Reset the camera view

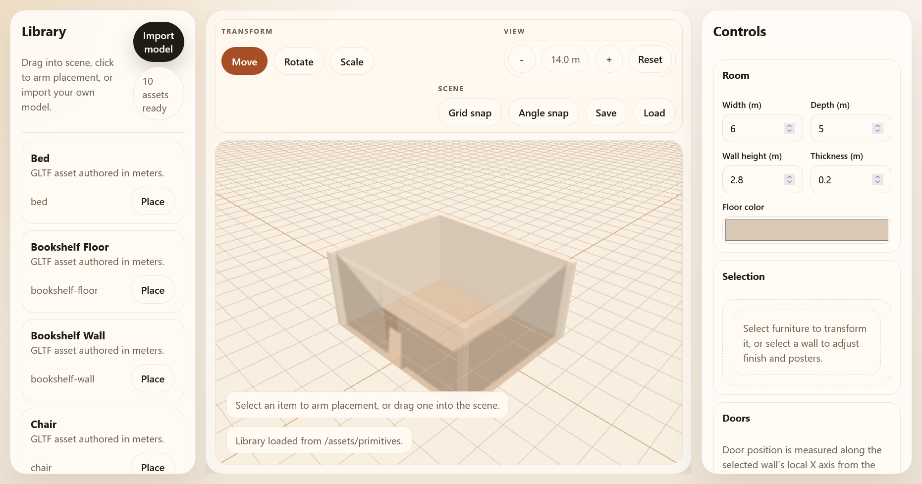pyautogui.click(x=650, y=59)
